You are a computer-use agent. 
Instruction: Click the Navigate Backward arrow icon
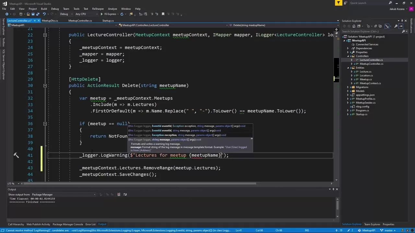[7, 14]
